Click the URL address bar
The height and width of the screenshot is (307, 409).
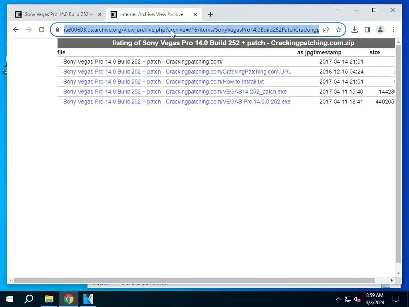[x=191, y=30]
